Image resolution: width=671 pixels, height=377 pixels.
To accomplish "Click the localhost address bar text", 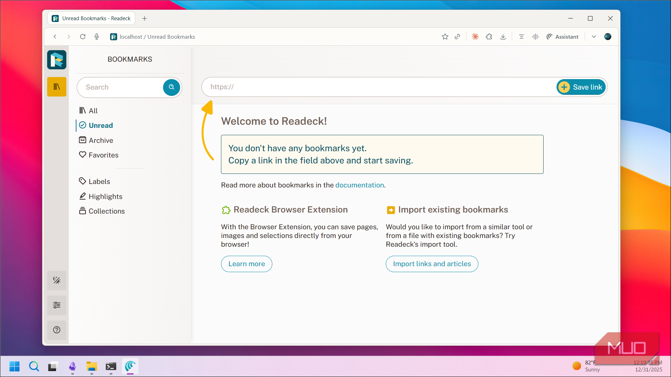I will point(157,37).
